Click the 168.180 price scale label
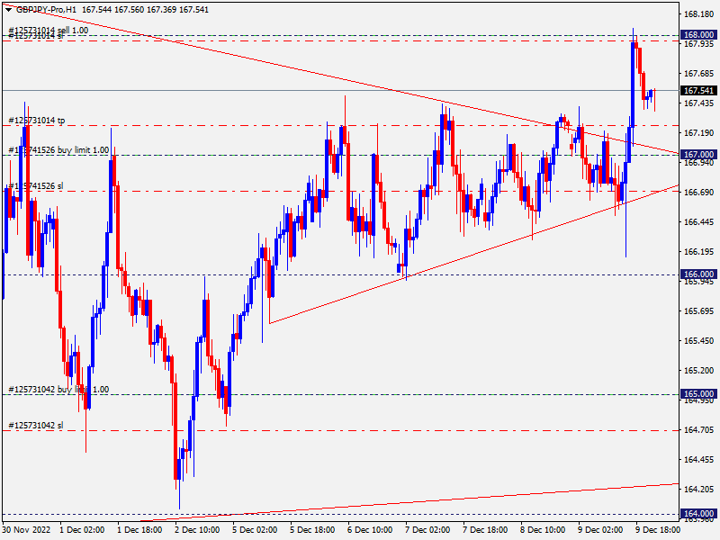The width and height of the screenshot is (720, 540). (699, 14)
